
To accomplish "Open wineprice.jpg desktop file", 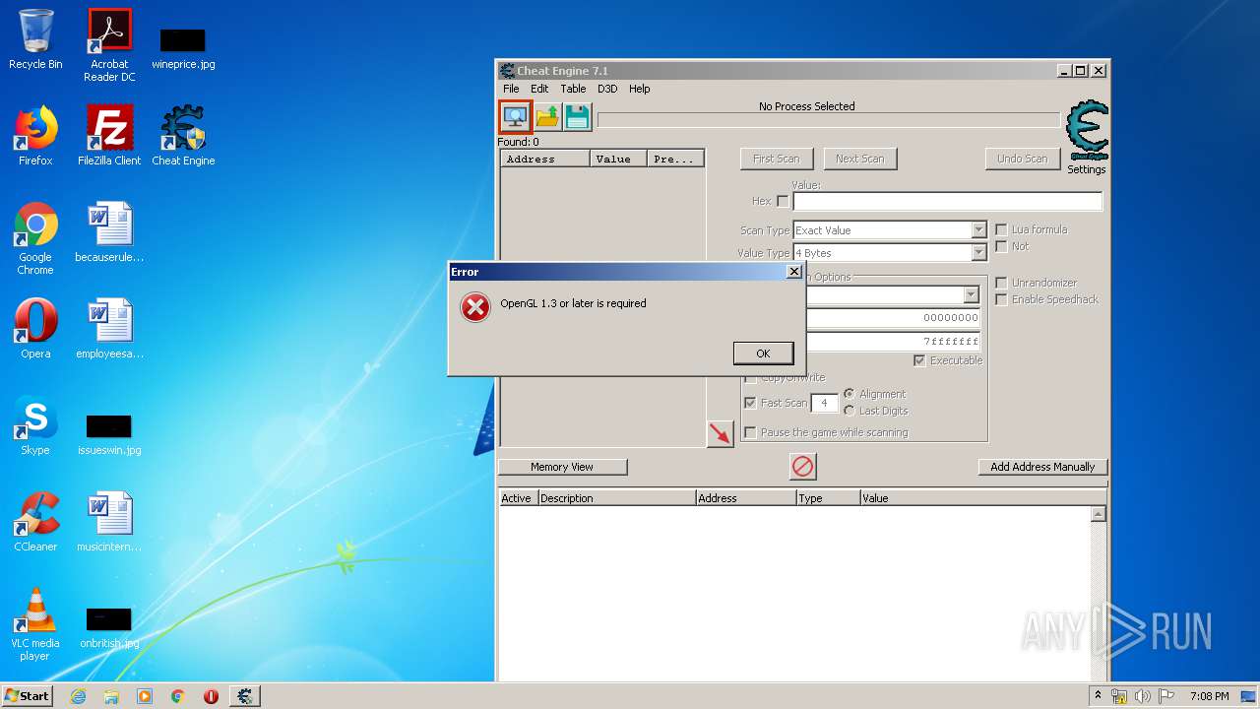I will pyautogui.click(x=183, y=47).
